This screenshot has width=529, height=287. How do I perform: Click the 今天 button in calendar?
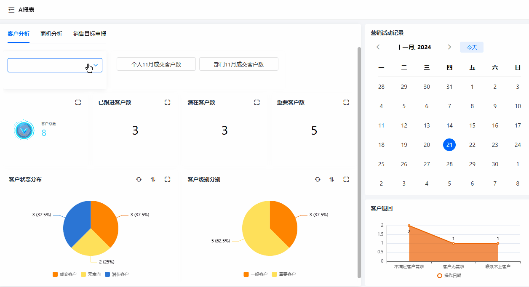(471, 47)
